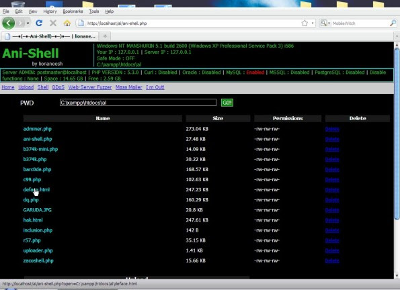Click the Home link in Ani-Shell
Screen dimensions: 400x290
pos(8,87)
